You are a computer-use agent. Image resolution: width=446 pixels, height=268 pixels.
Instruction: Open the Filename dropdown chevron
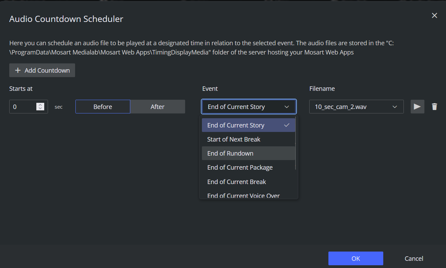[x=395, y=107]
